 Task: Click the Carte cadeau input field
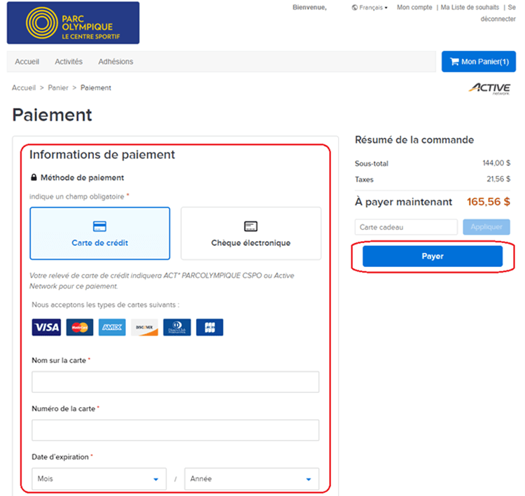406,227
